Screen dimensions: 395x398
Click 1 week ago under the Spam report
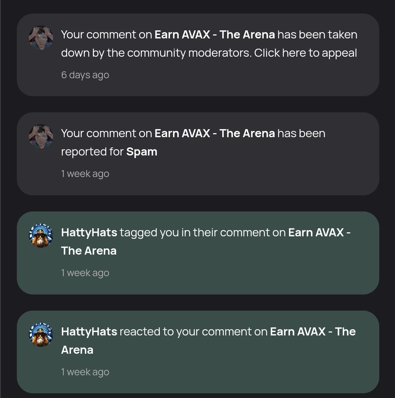pyautogui.click(x=85, y=174)
